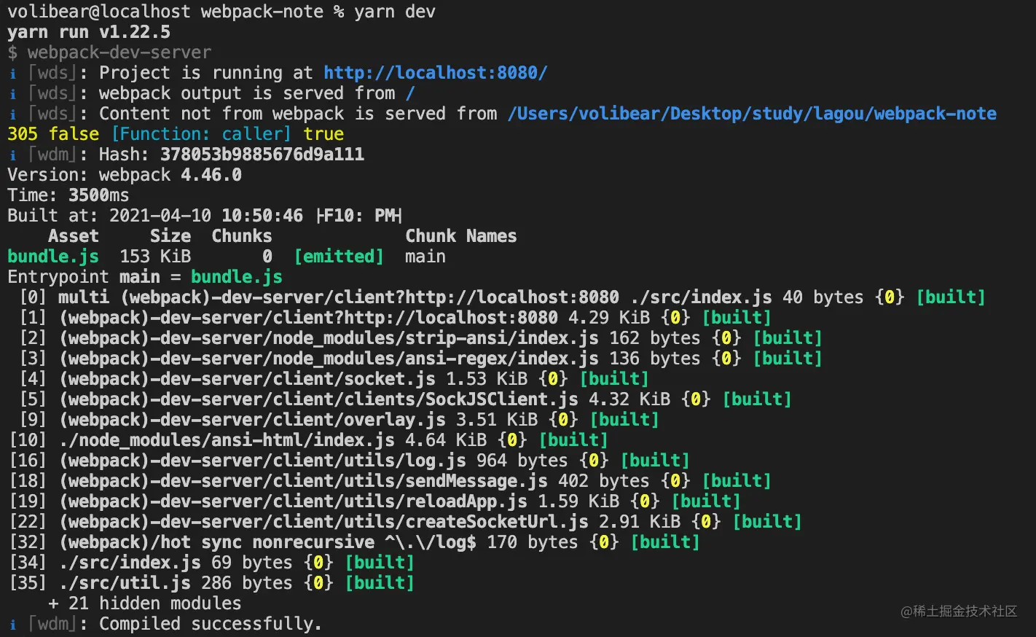Select the utils/reloadApp.js module line

click(375, 501)
